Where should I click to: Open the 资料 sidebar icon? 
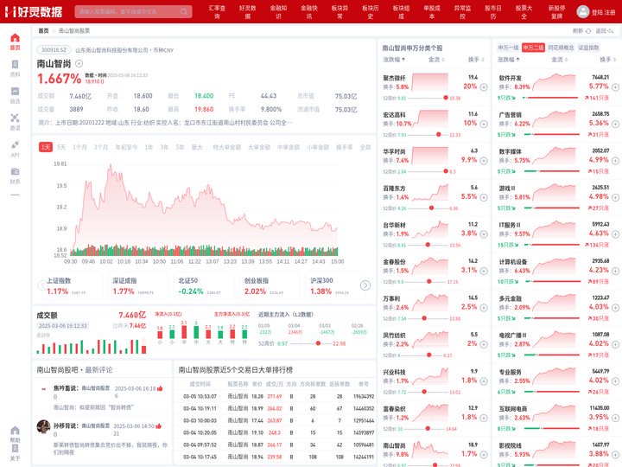[15, 65]
